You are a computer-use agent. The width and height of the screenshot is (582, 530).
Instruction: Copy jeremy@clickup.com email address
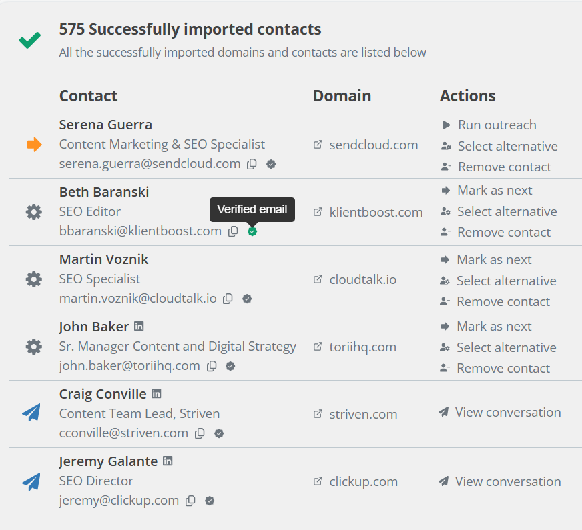tap(190, 501)
